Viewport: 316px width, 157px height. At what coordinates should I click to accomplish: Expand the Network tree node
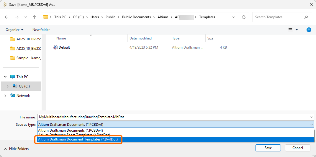click(5, 96)
